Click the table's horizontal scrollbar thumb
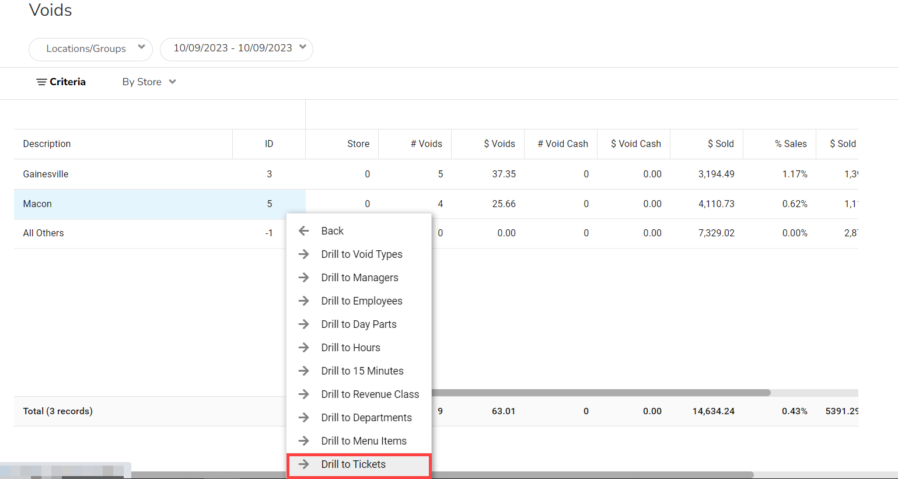The height and width of the screenshot is (479, 898). click(601, 393)
